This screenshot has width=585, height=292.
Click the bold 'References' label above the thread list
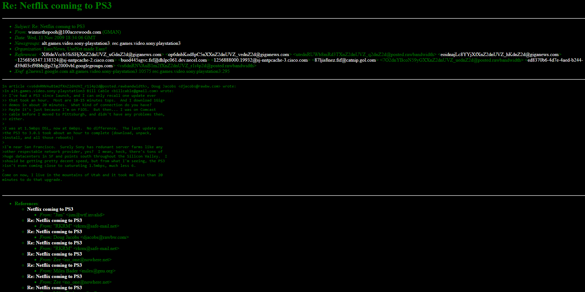26,204
